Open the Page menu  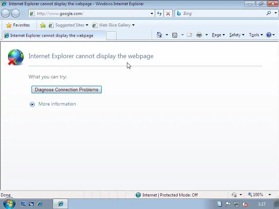point(218,35)
